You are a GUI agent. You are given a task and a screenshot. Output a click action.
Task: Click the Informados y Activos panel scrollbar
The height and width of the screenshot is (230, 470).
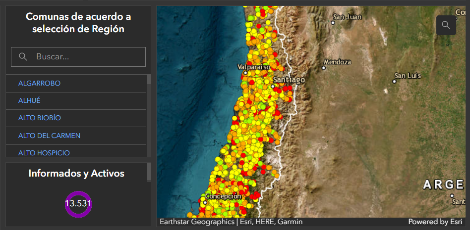149,172
